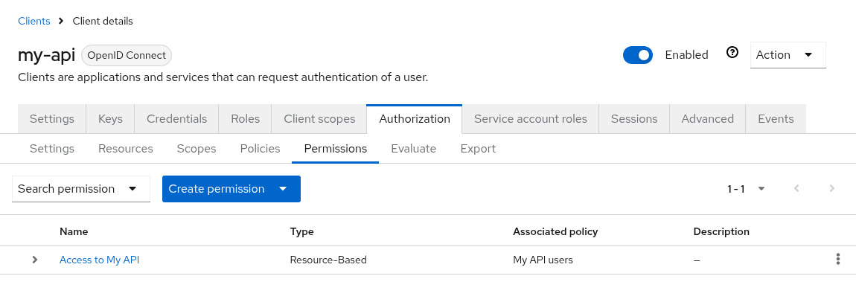Go to previous page of permissions
The height and width of the screenshot is (305, 856).
click(x=796, y=189)
